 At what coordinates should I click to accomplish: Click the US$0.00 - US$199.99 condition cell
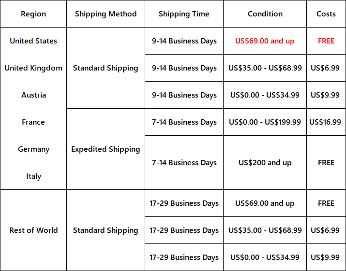(265, 122)
